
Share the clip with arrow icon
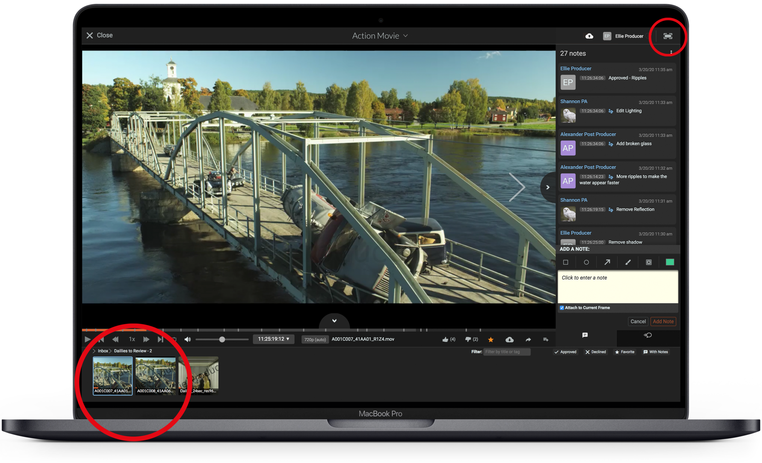(x=528, y=339)
